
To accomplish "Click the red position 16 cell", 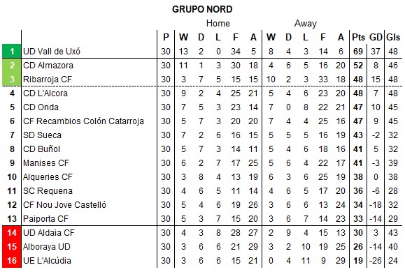I will coord(12,261).
